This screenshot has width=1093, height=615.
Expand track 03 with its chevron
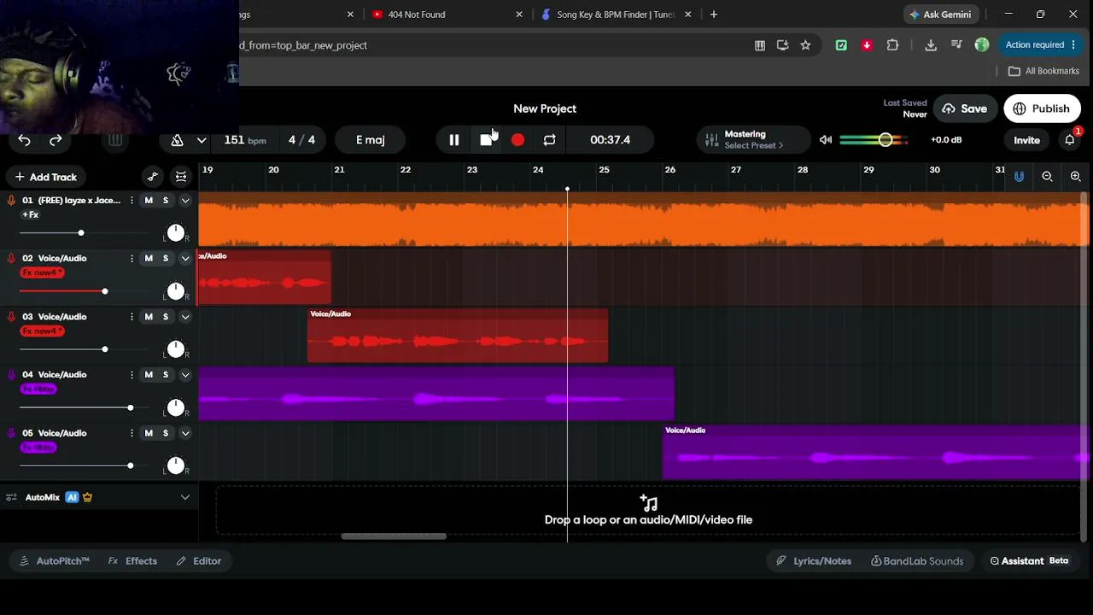(185, 317)
